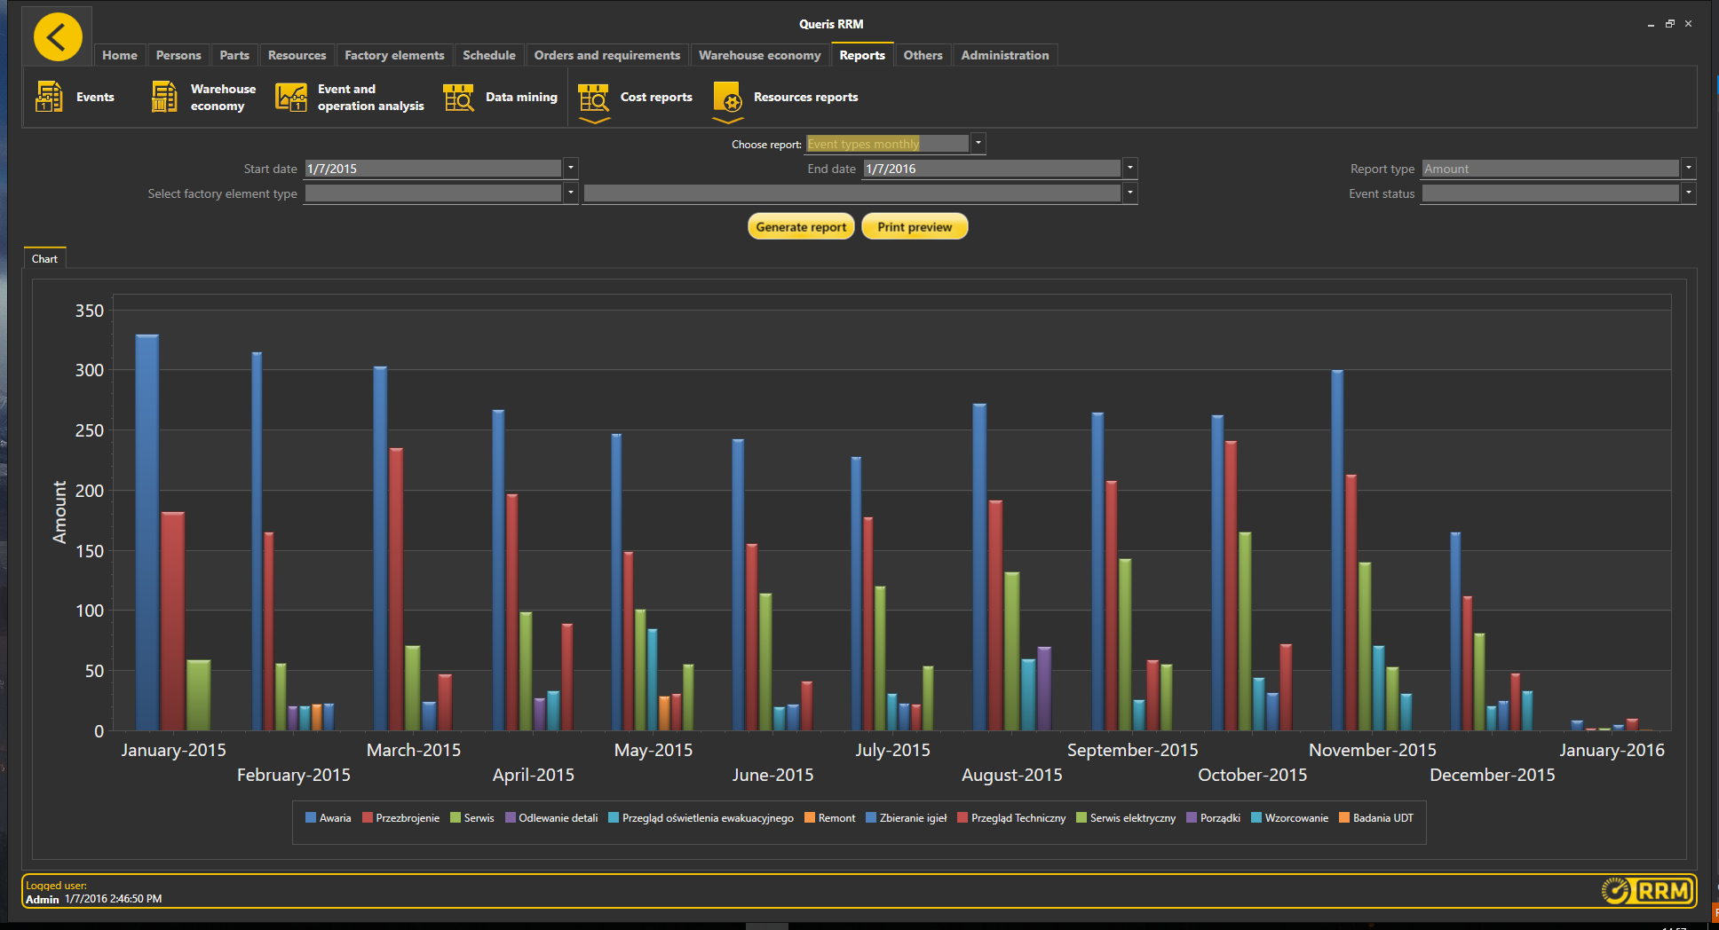This screenshot has height=930, width=1719.
Task: Open Print preview
Action: (x=914, y=226)
